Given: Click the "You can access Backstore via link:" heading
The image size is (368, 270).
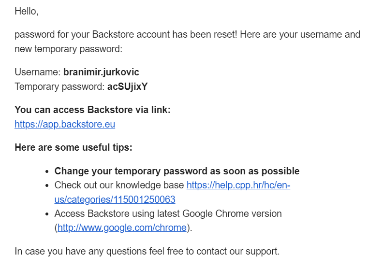Looking at the screenshot, I should (x=92, y=110).
